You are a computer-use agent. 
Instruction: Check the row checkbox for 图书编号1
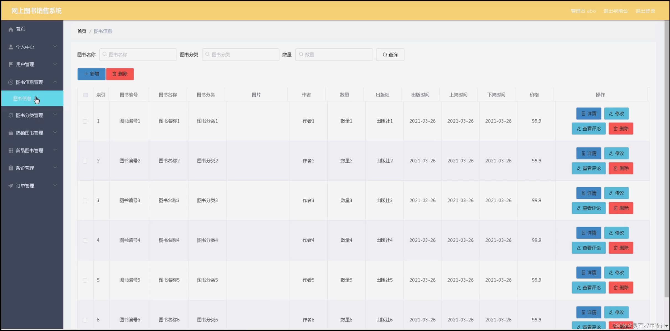[x=85, y=121]
